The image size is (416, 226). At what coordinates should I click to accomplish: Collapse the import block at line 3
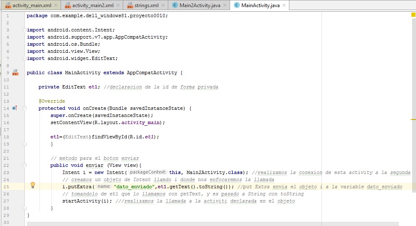coord(24,30)
